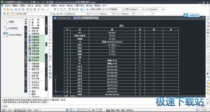Click the VisualLisp 表达式 icon

[6, 35]
